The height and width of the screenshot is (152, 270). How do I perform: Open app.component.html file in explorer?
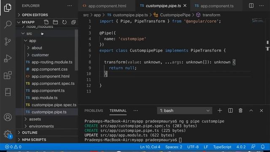click(46, 76)
